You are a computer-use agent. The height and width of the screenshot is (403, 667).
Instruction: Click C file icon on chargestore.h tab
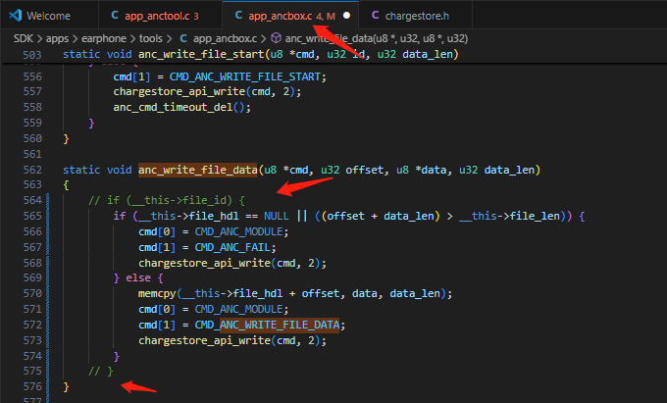tap(375, 16)
